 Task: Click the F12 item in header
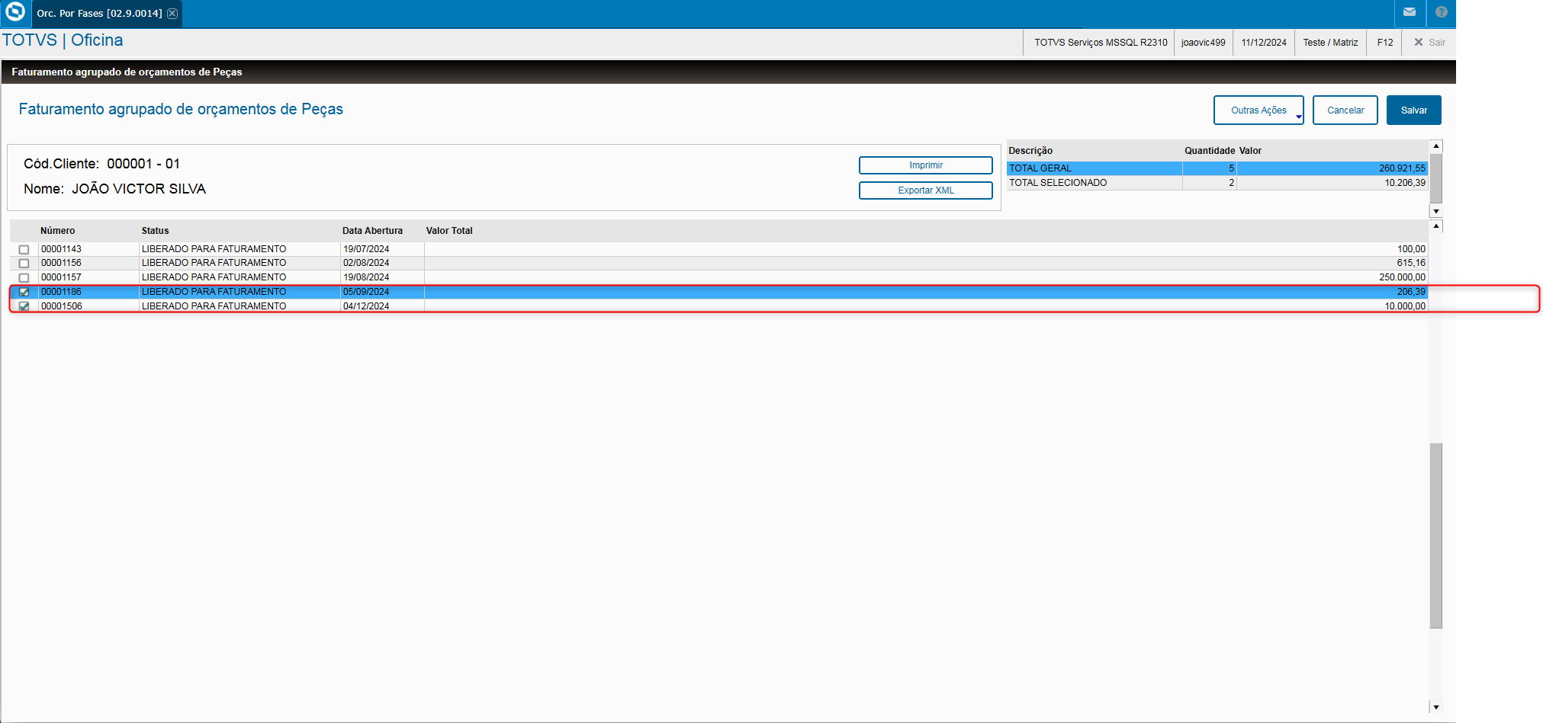[x=1385, y=43]
